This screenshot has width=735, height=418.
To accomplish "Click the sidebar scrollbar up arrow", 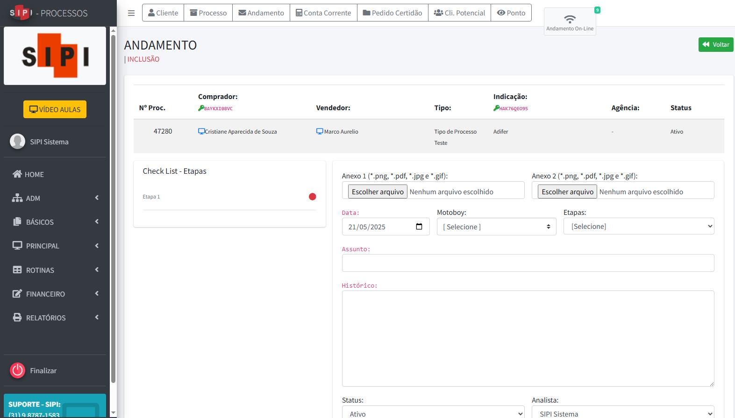I will pos(113,31).
